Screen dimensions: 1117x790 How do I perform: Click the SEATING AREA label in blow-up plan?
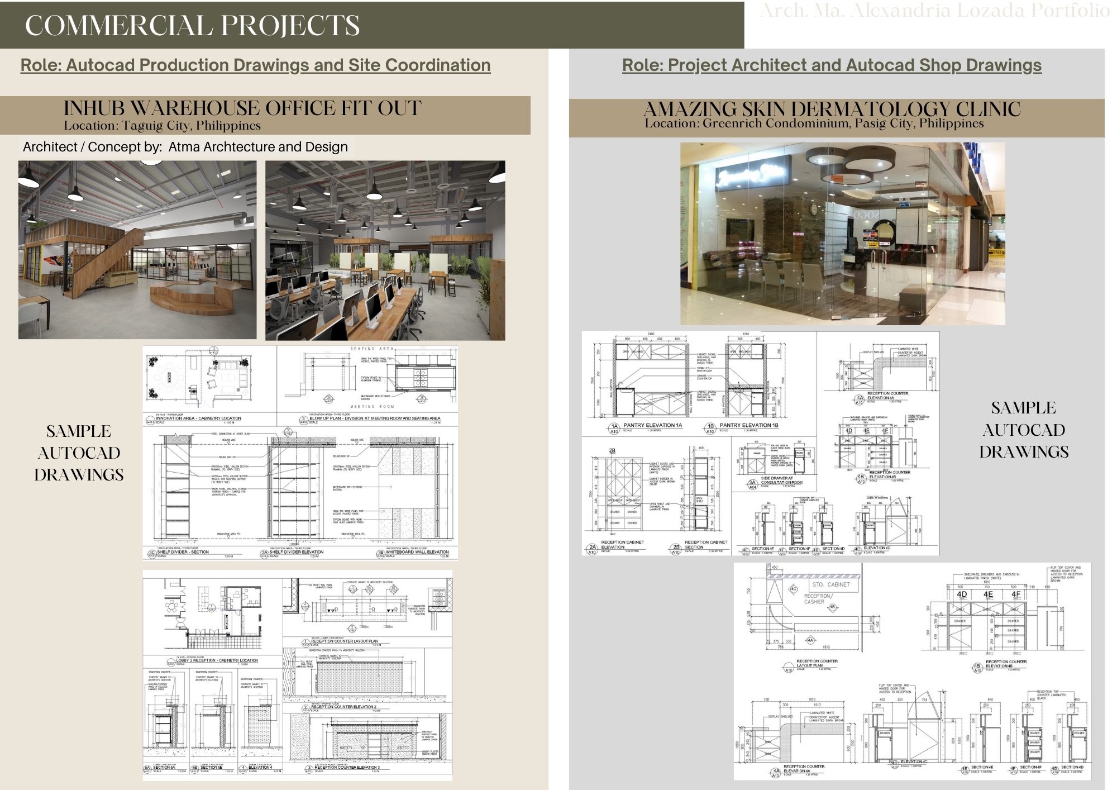(372, 349)
